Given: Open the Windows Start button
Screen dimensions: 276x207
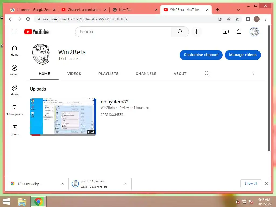Looking at the screenshot, I should point(6,202).
